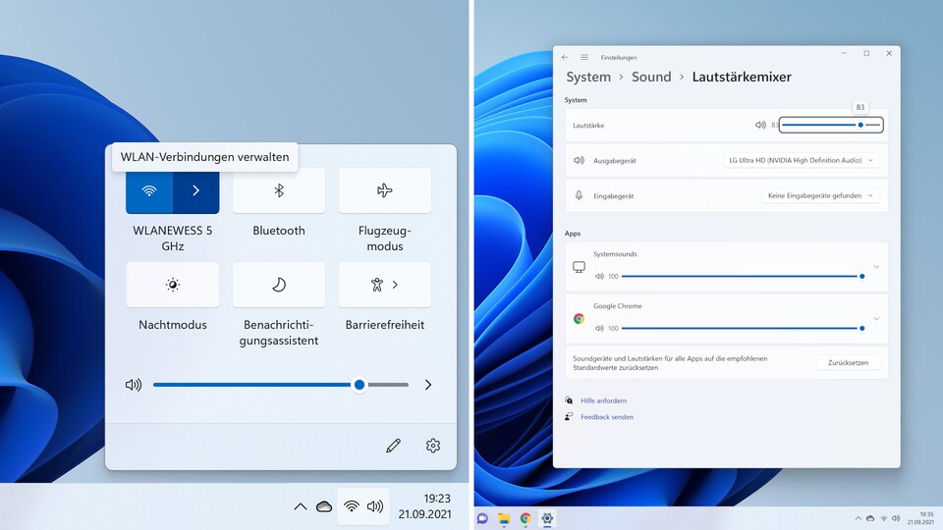This screenshot has width=943, height=530.
Task: Open Feedback senden link
Action: pos(607,417)
